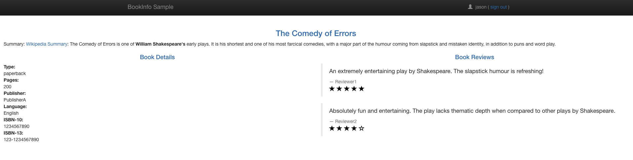Click the first star of Reviewer2's rating
The image size is (633, 160).
(332, 128)
